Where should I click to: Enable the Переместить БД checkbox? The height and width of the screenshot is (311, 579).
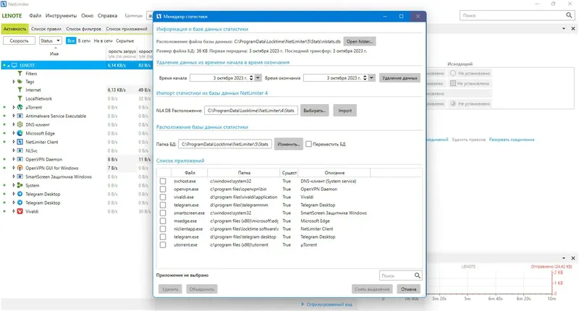[x=309, y=144]
